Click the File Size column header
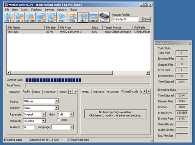 point(51,27)
